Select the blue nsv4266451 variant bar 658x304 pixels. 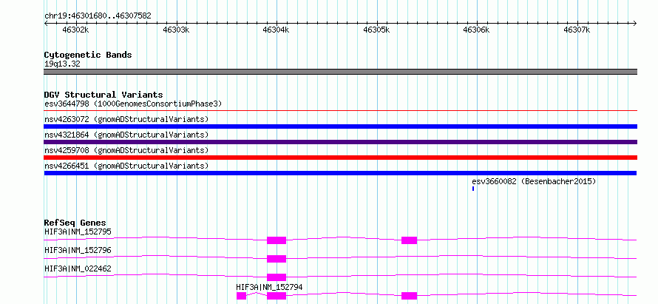click(x=340, y=173)
